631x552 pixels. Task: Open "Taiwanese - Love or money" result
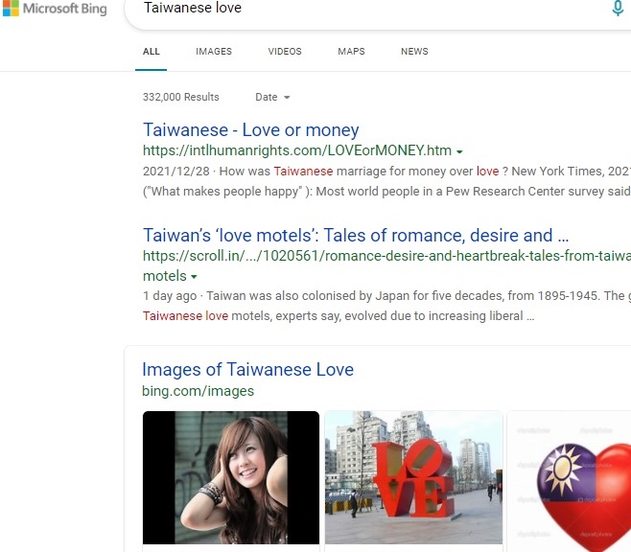[x=251, y=130]
